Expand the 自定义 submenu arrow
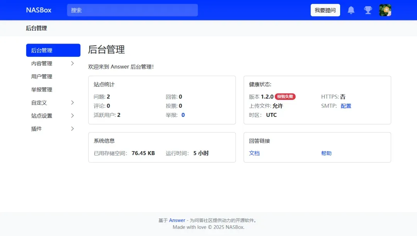The height and width of the screenshot is (236, 417). coord(72,103)
